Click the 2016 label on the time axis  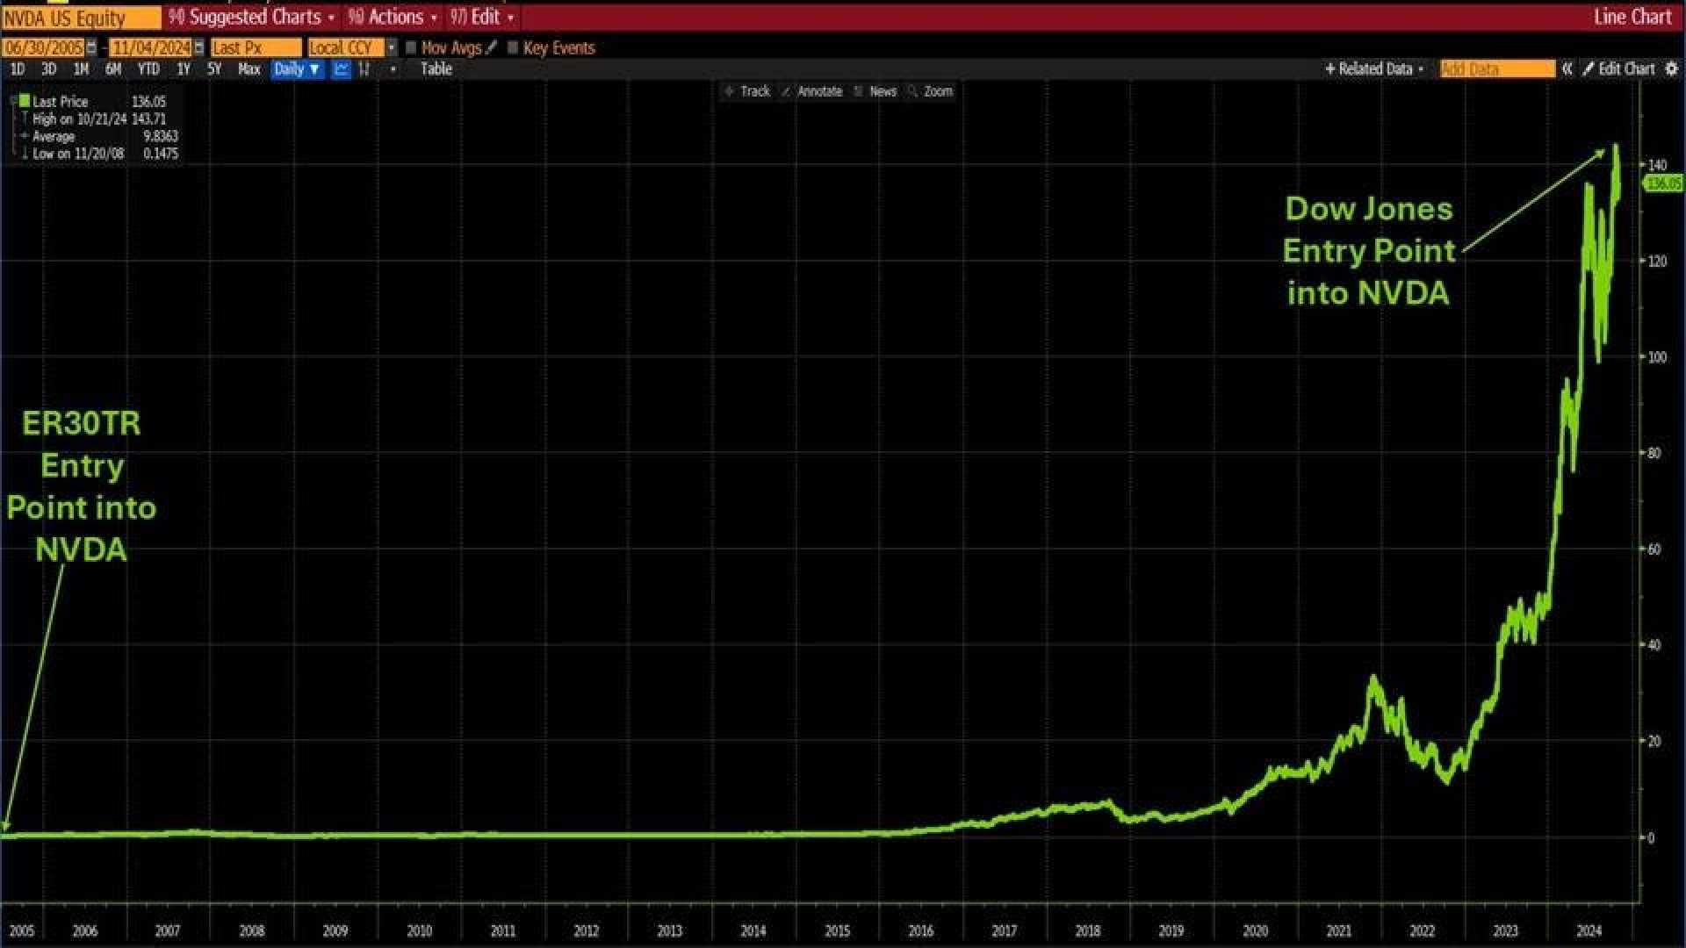pos(920,930)
